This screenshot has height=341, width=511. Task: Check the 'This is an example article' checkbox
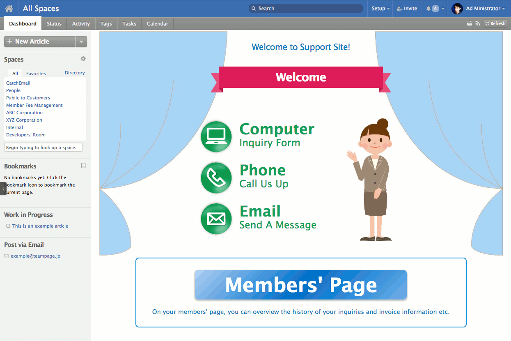[8, 226]
